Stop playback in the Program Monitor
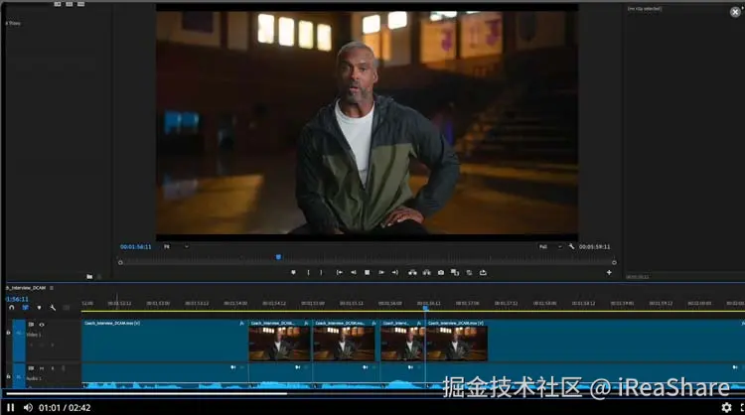The image size is (745, 415). [367, 273]
